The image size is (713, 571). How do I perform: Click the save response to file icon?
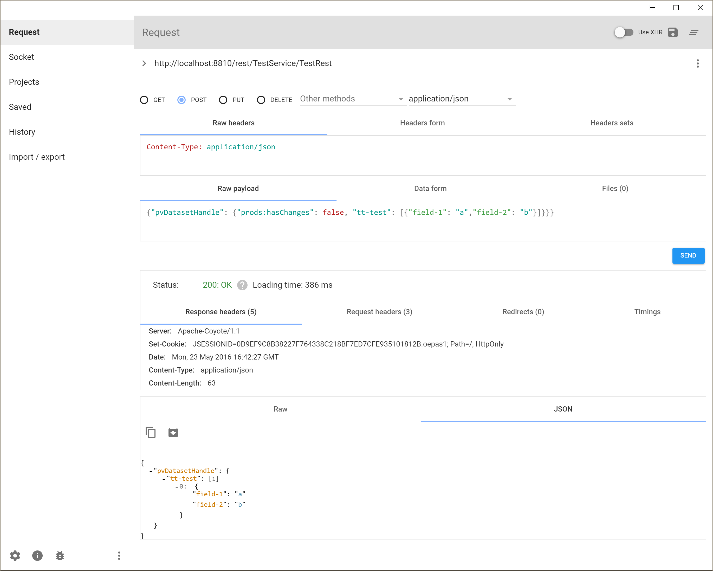[173, 432]
